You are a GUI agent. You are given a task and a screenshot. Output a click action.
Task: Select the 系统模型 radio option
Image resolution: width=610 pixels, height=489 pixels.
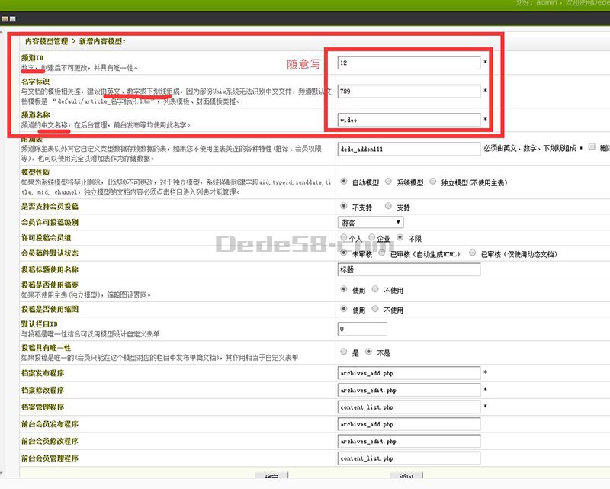click(x=390, y=182)
